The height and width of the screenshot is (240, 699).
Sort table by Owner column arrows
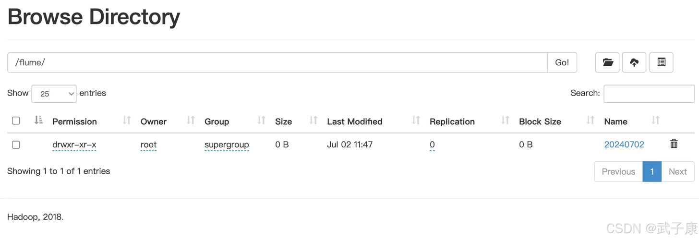(x=191, y=120)
